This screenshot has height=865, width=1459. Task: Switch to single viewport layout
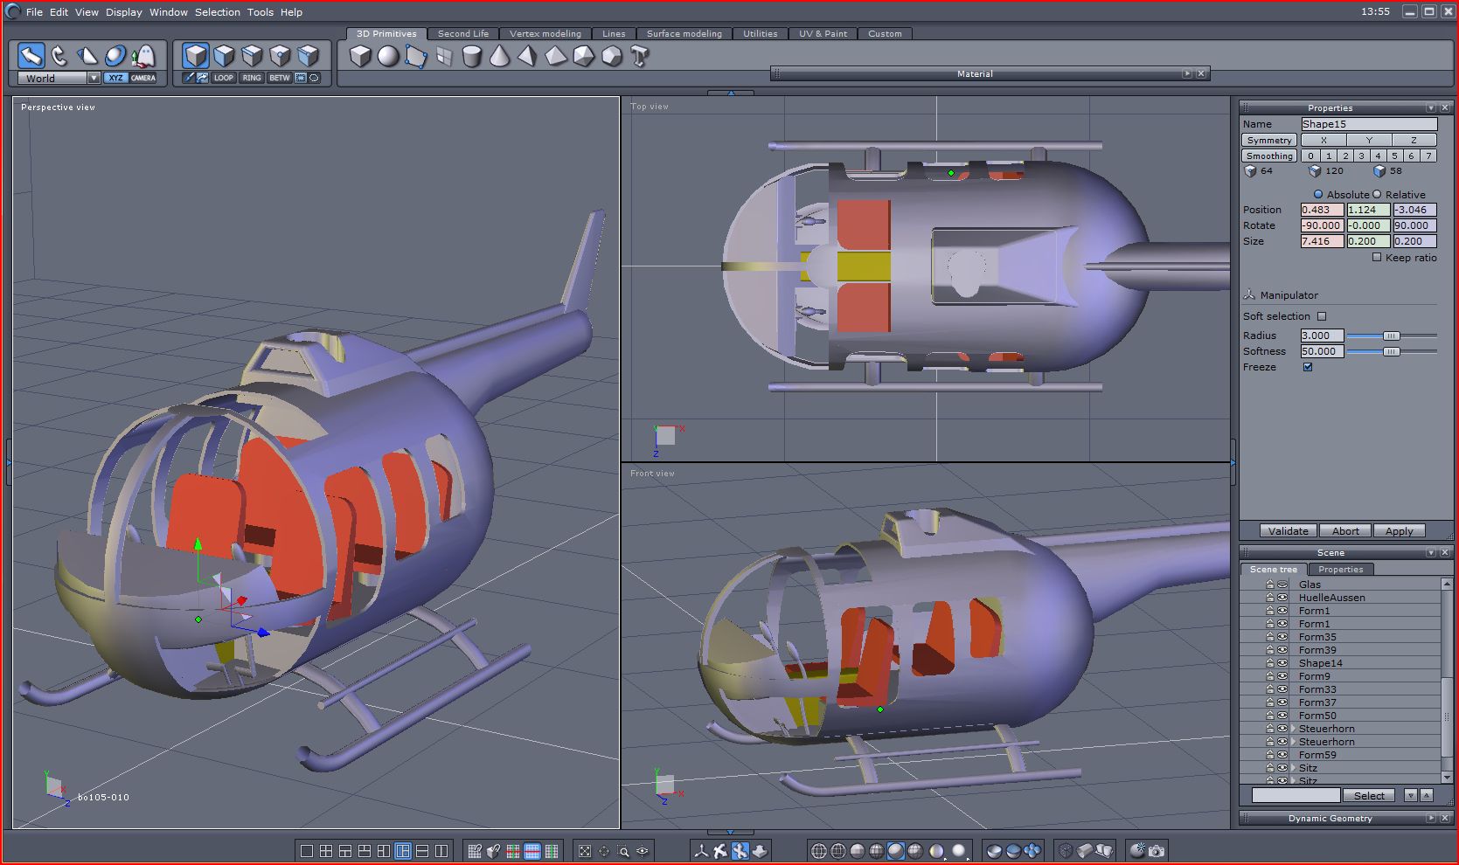(307, 850)
